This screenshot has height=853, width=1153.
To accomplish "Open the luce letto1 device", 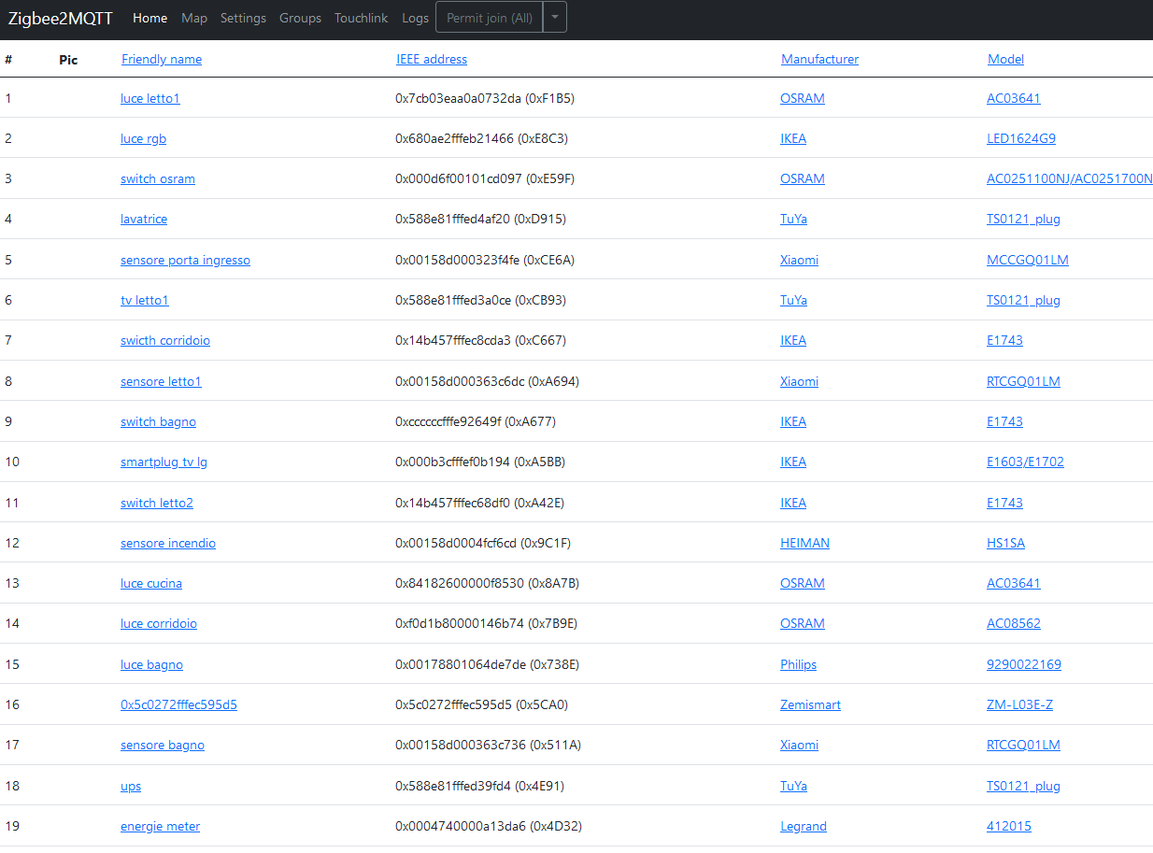I will [149, 98].
